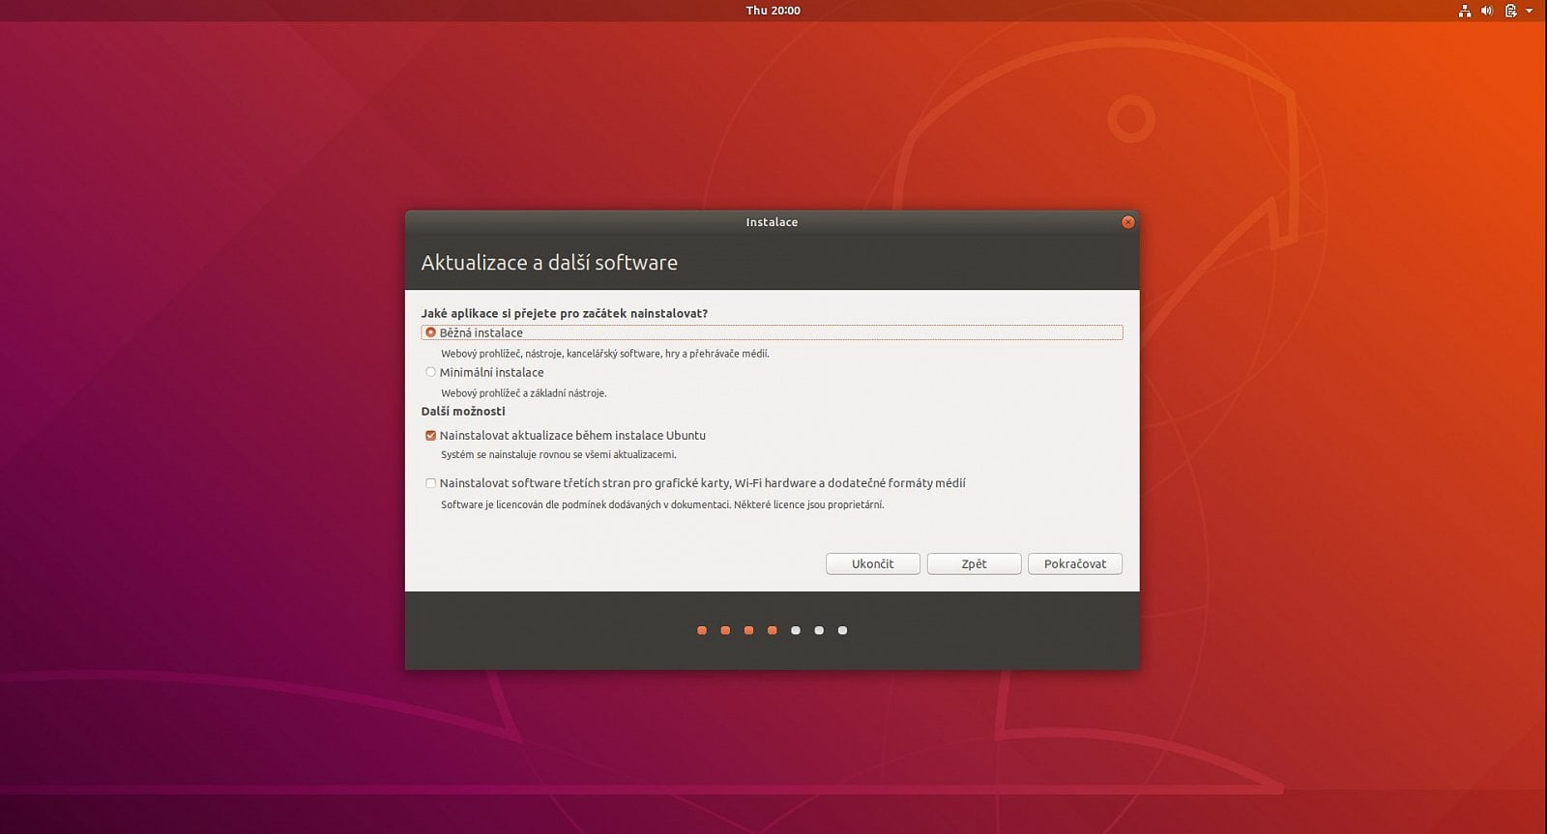This screenshot has height=834, width=1547.
Task: Uncheck Nainstalovat aktualizace během instalace Ubuntu
Action: pos(431,436)
